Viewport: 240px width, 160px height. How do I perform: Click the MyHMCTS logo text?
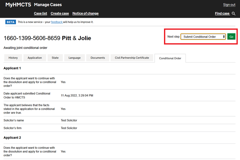18,4
